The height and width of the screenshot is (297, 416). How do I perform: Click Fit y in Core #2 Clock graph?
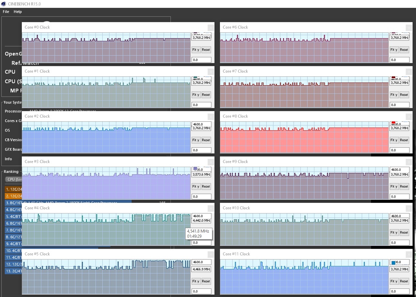pyautogui.click(x=196, y=140)
